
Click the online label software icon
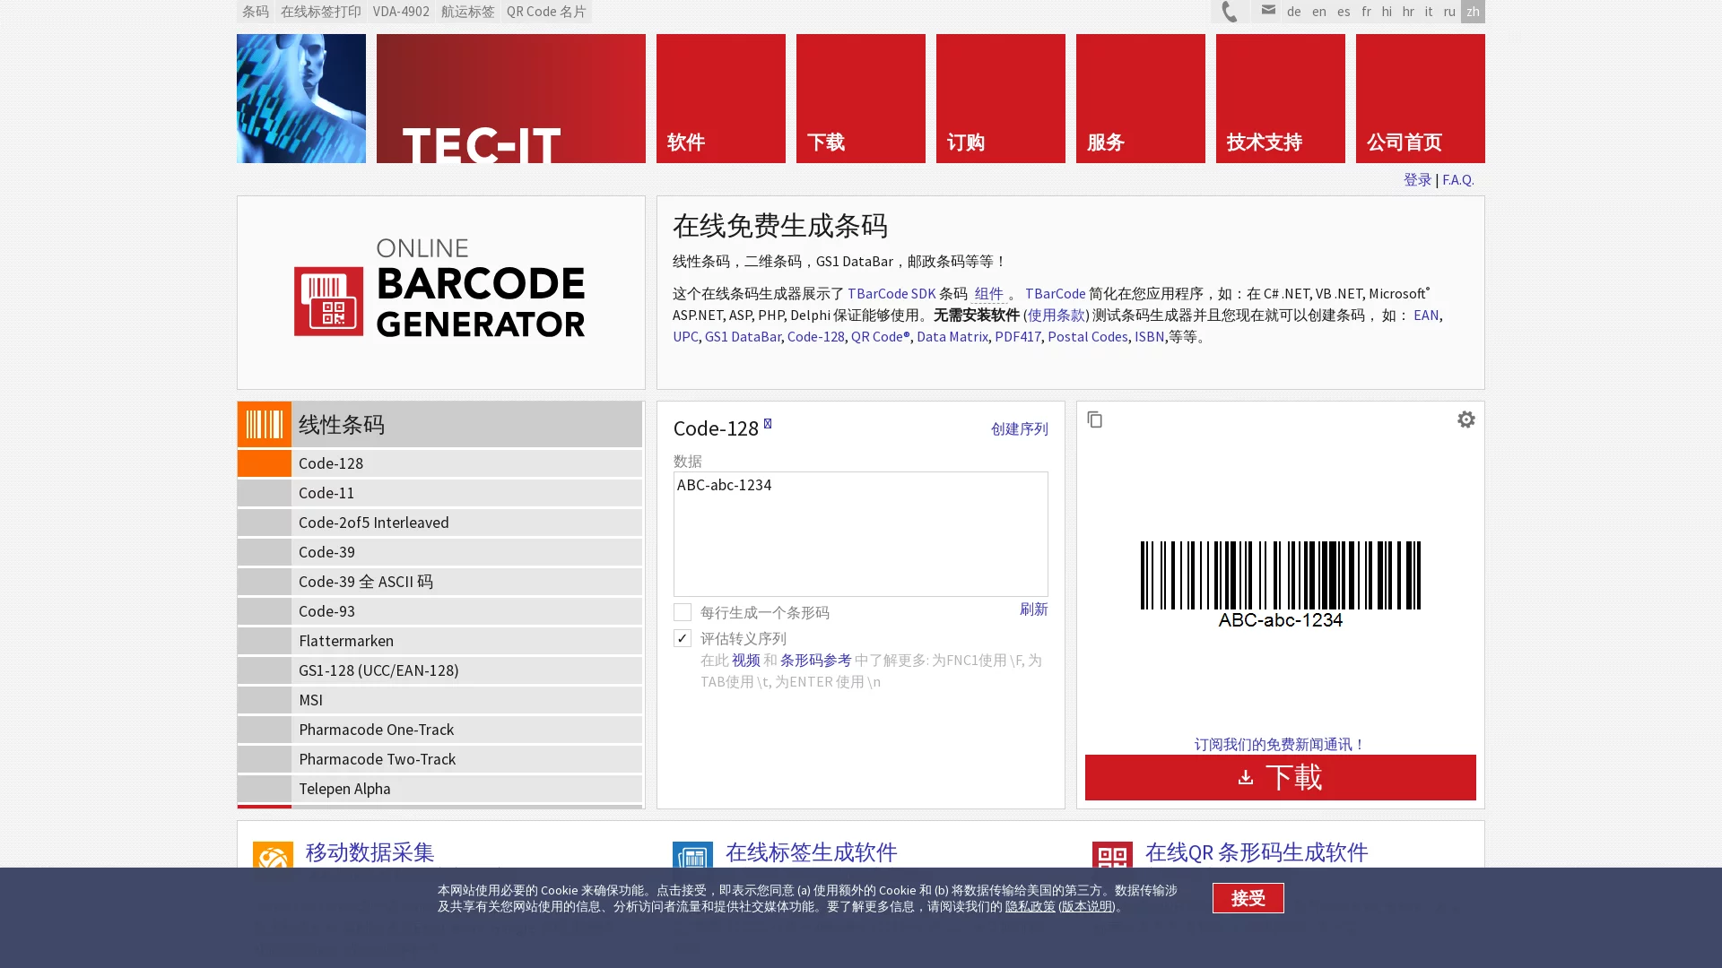[x=692, y=857]
